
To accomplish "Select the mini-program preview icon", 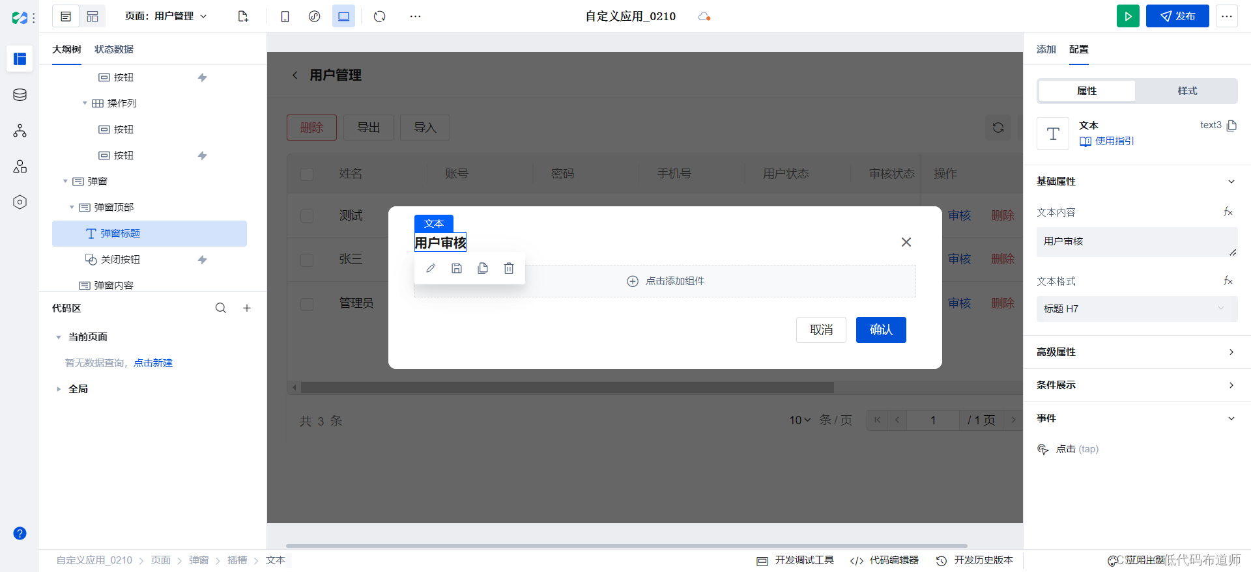I will (x=314, y=16).
